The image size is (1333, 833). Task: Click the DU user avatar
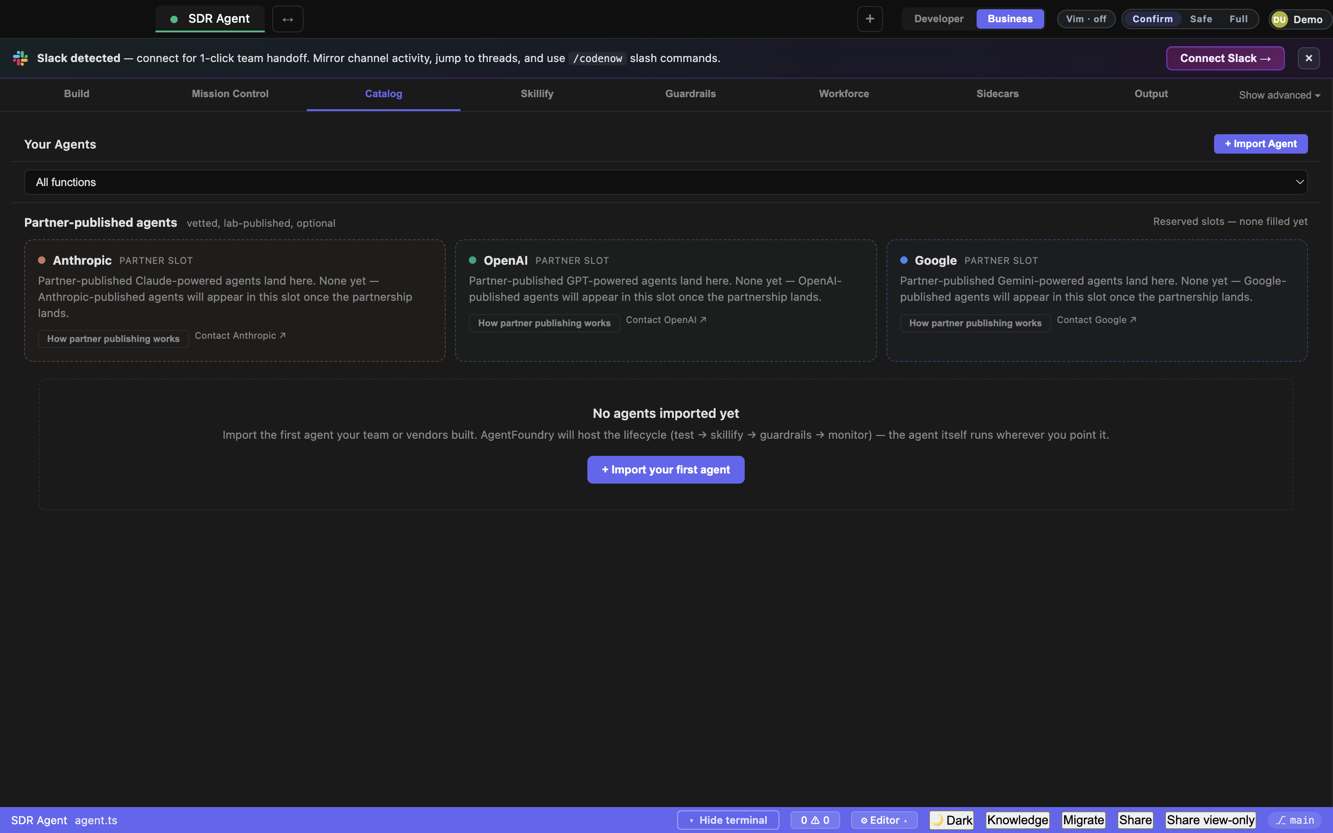[1280, 19]
